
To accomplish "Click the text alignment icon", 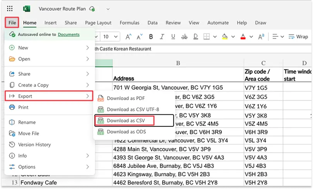I will [x=275, y=37].
